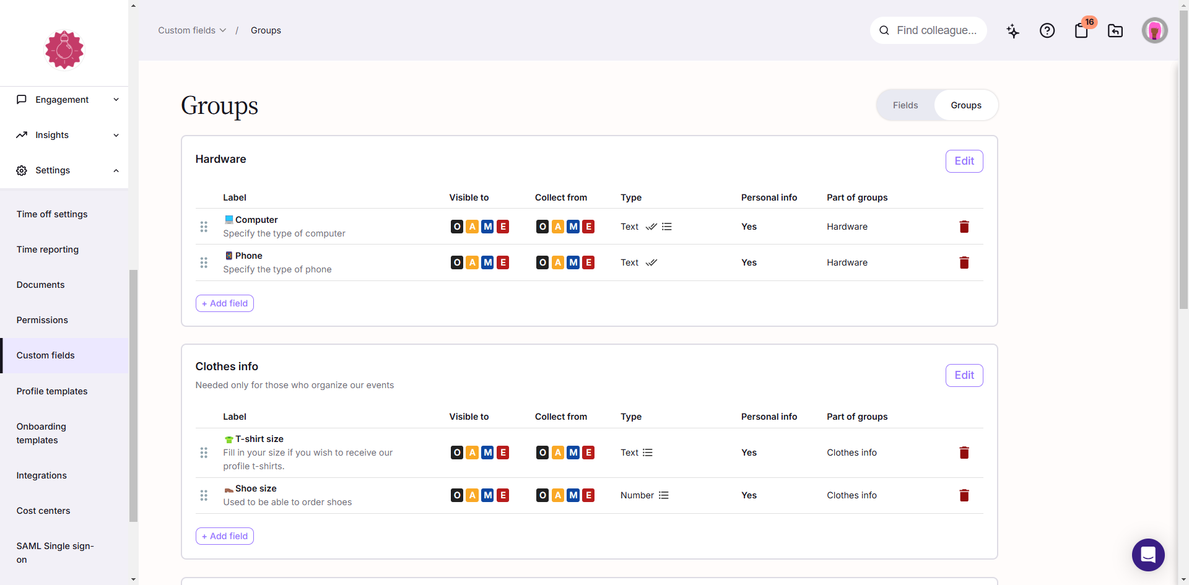This screenshot has width=1189, height=585.
Task: Click the Admin 'A' badge in Phone Visible to
Action: (473, 262)
